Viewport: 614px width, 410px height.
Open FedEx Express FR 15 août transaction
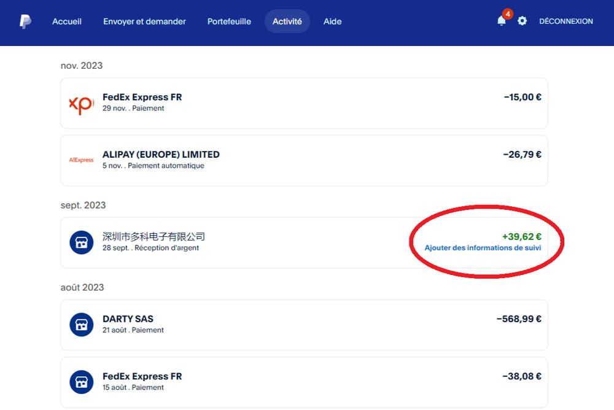pos(305,382)
